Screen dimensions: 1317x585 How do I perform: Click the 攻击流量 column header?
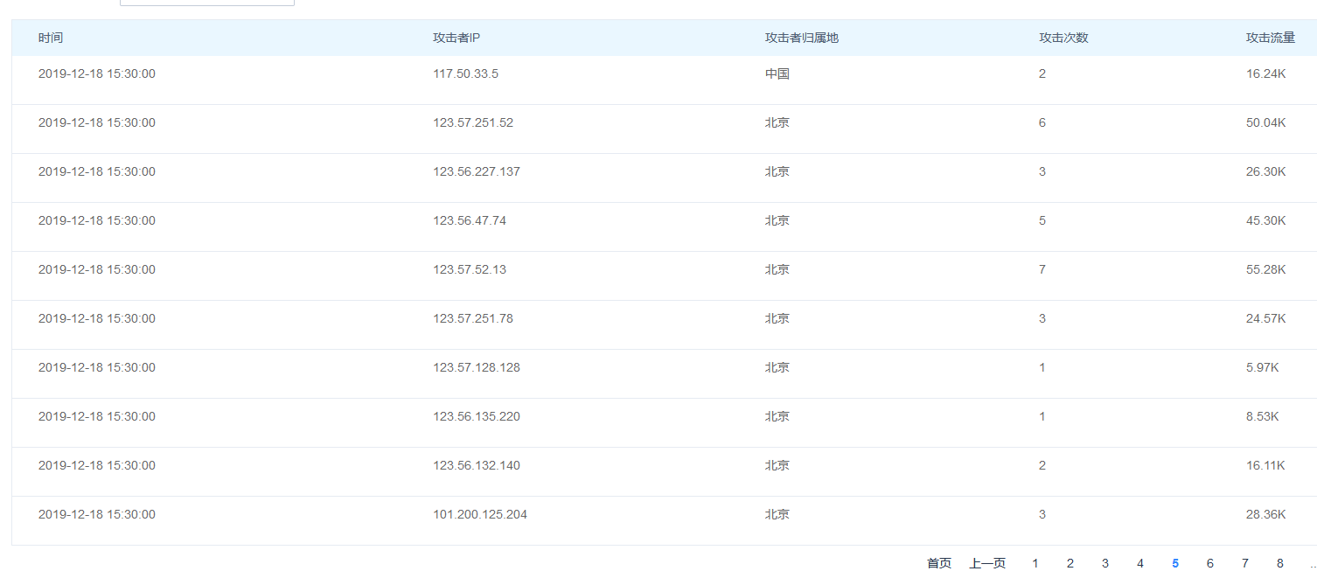coord(1271,38)
